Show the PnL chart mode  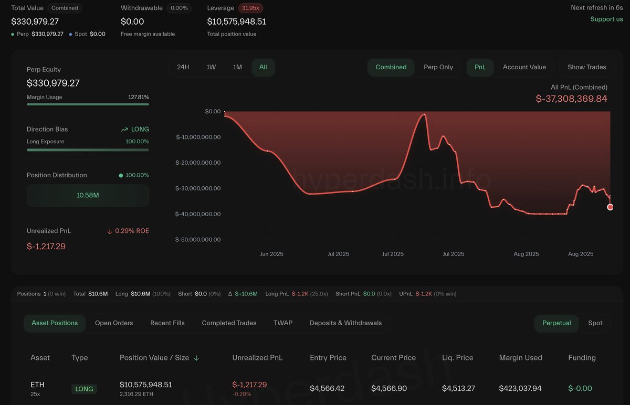(x=480, y=67)
